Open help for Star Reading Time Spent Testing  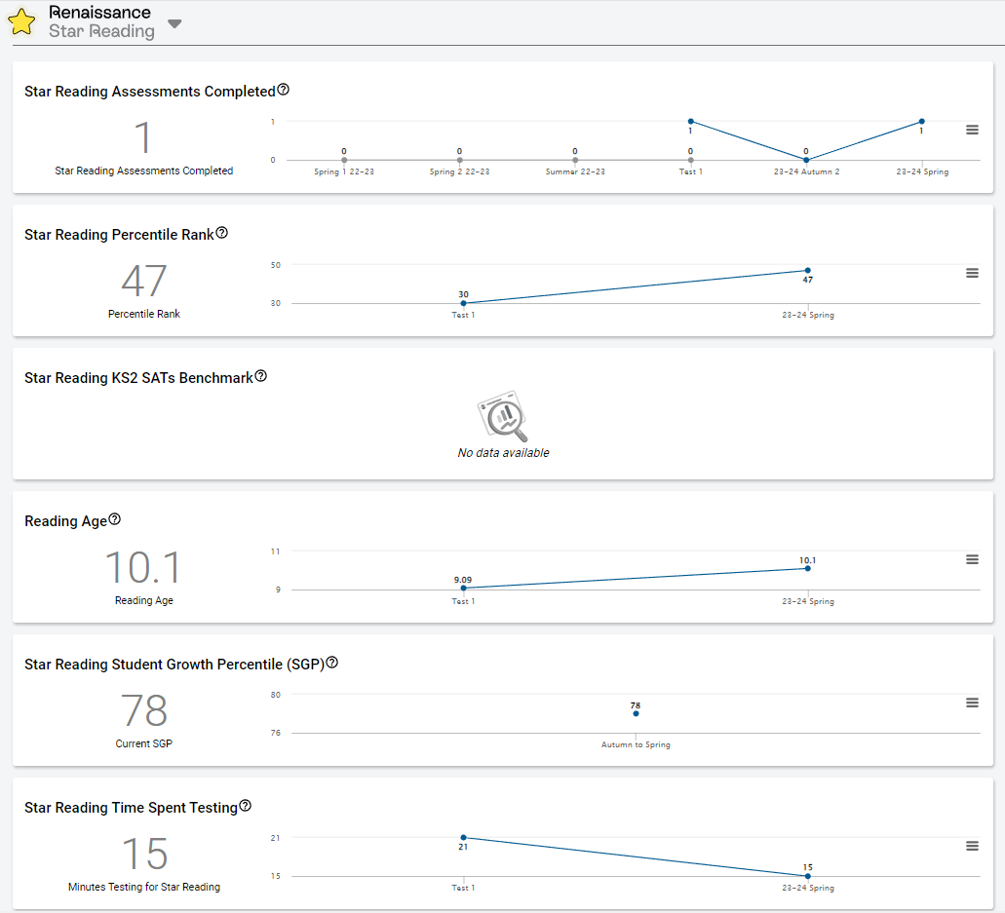[x=246, y=806]
